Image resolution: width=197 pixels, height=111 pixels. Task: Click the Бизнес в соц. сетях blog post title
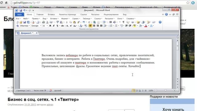[43, 99]
